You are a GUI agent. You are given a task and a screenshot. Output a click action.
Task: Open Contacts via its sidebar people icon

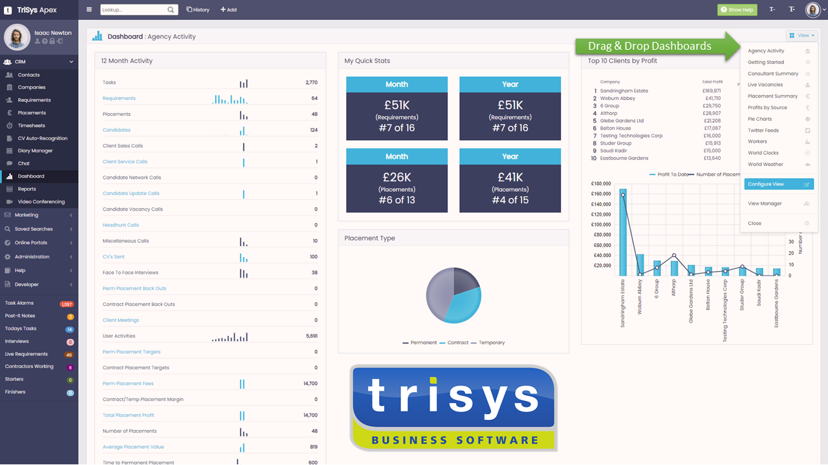point(9,75)
